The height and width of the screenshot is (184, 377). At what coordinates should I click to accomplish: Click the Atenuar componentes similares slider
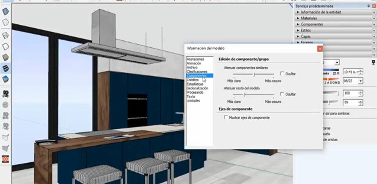254,74
